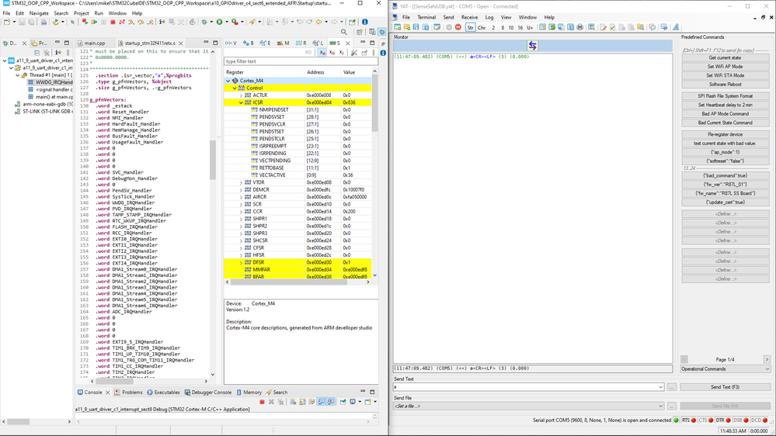Select the WWDG_IRQHandler stack frame in Debug tree
Image resolution: width=776 pixels, height=436 pixels.
pos(50,82)
